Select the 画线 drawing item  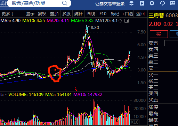pyautogui.click(x=91, y=14)
